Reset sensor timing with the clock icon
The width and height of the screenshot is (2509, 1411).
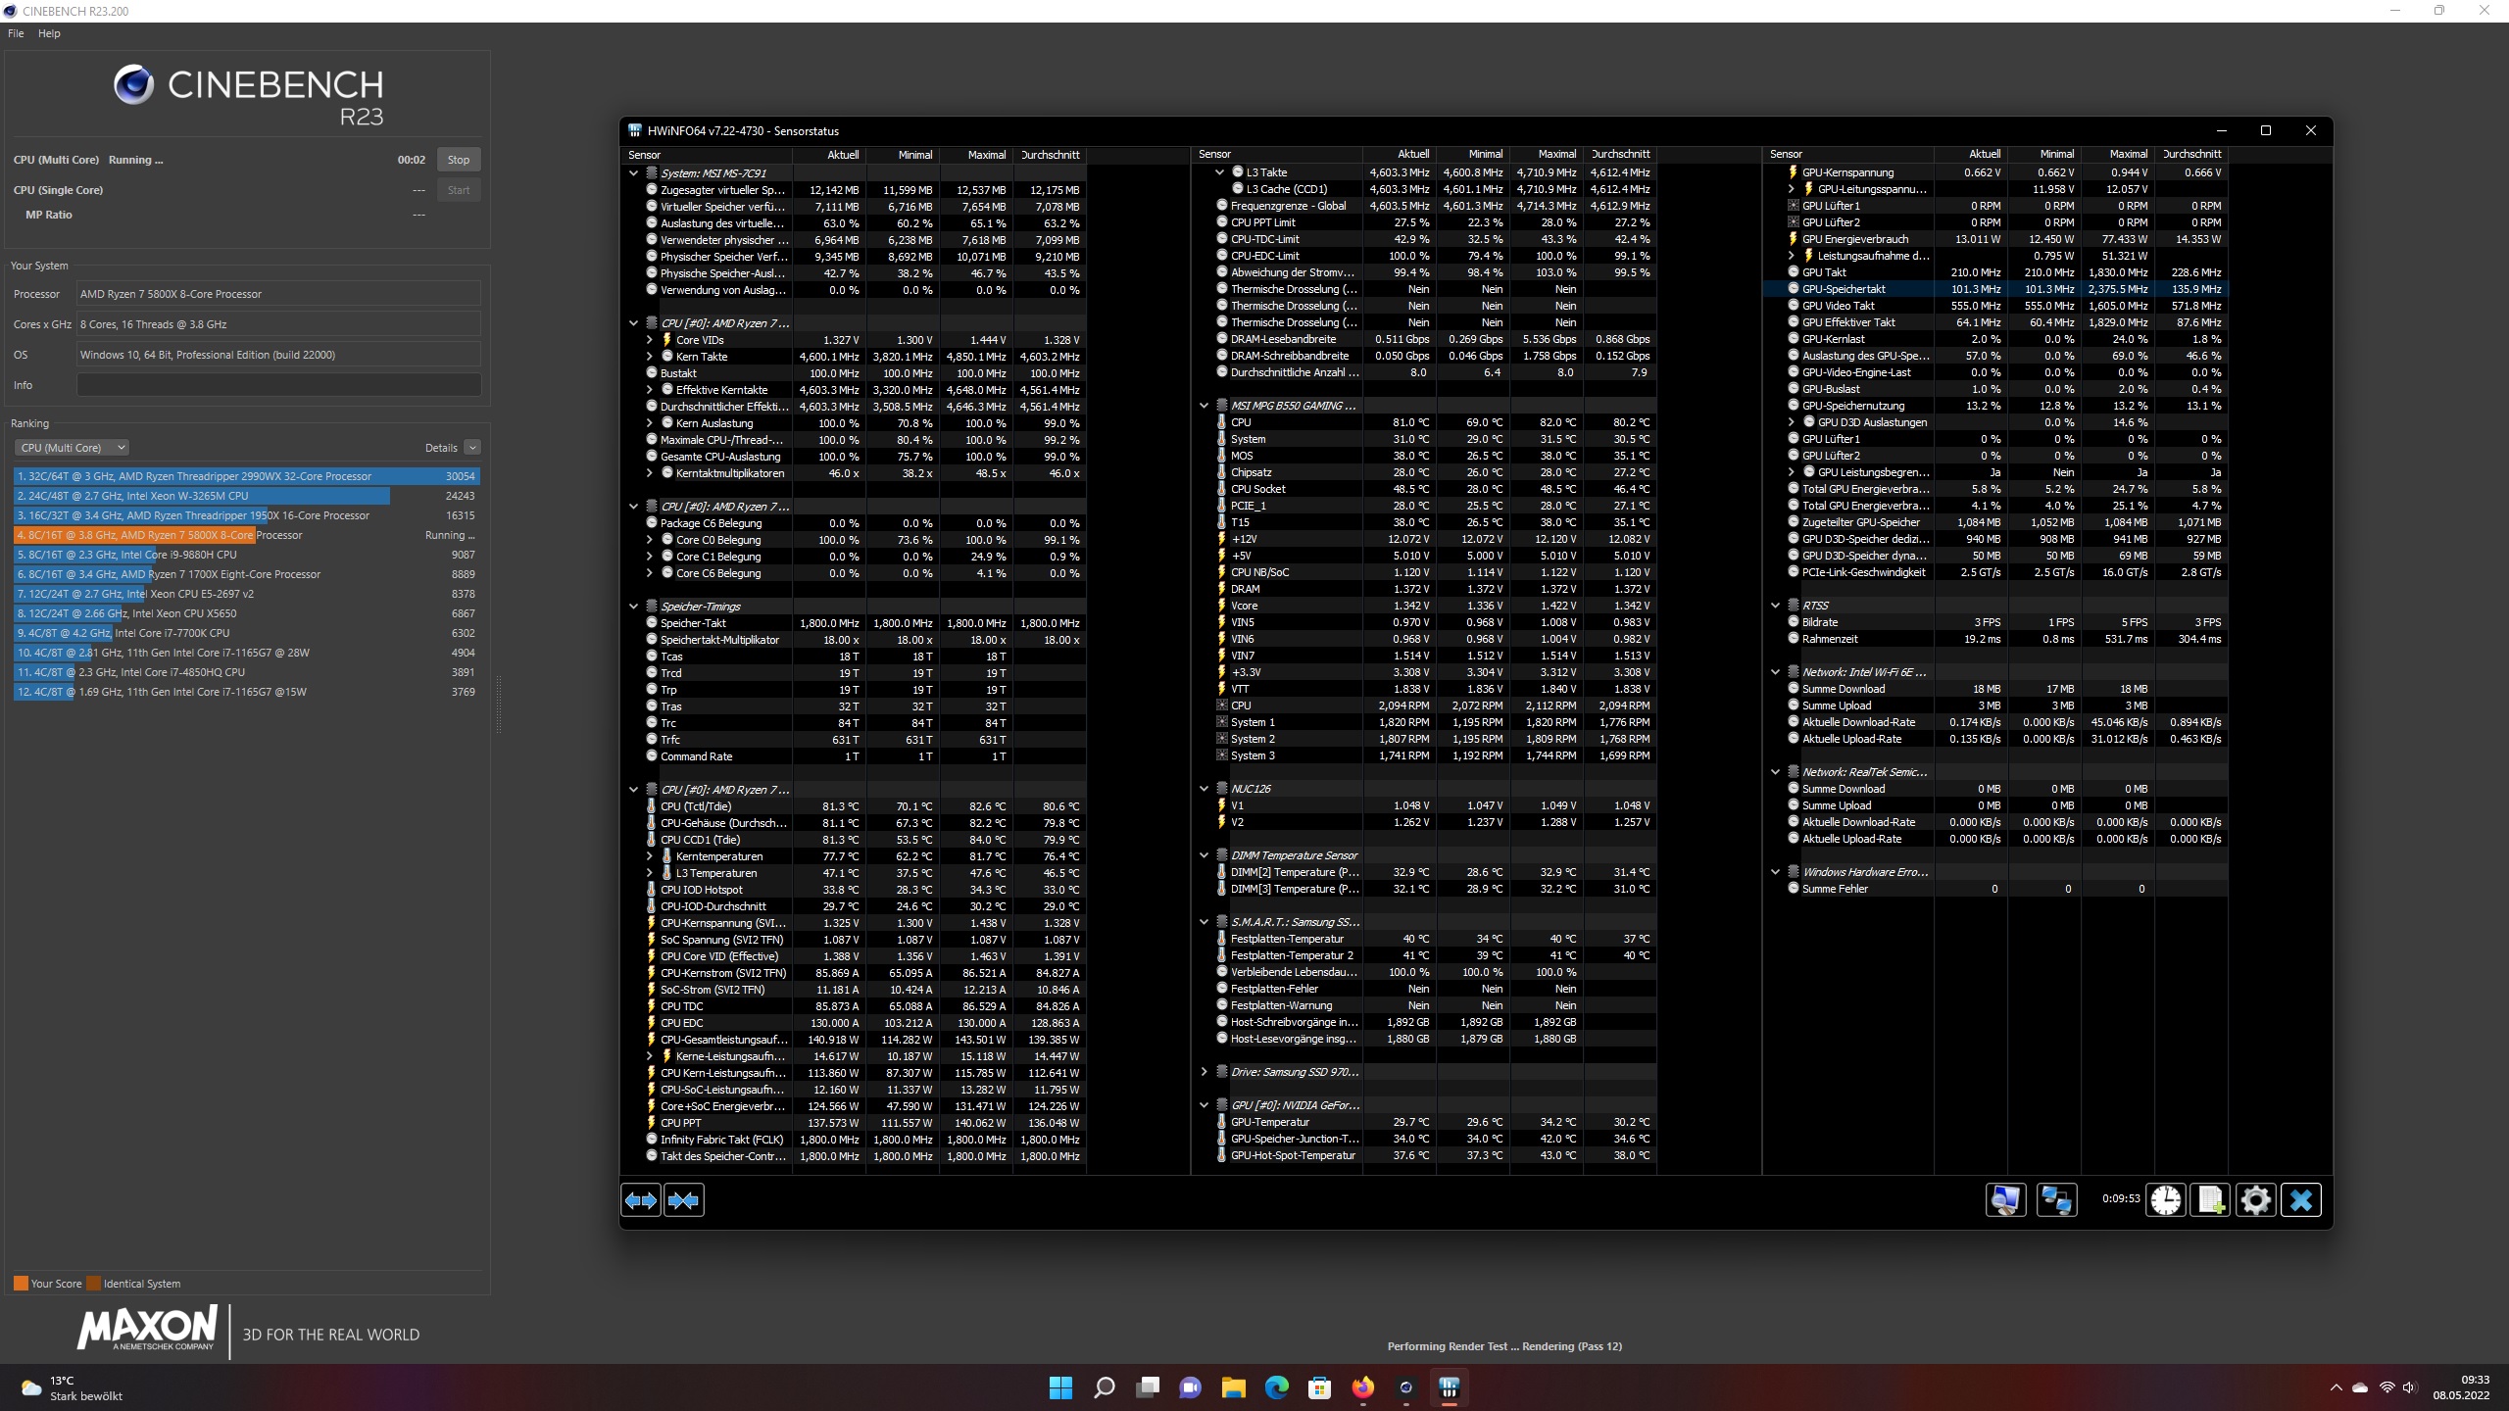point(2166,1200)
